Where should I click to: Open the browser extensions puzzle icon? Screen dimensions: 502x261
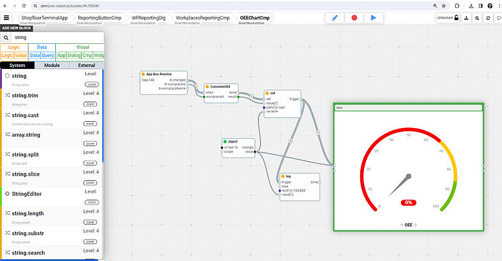pos(457,6)
